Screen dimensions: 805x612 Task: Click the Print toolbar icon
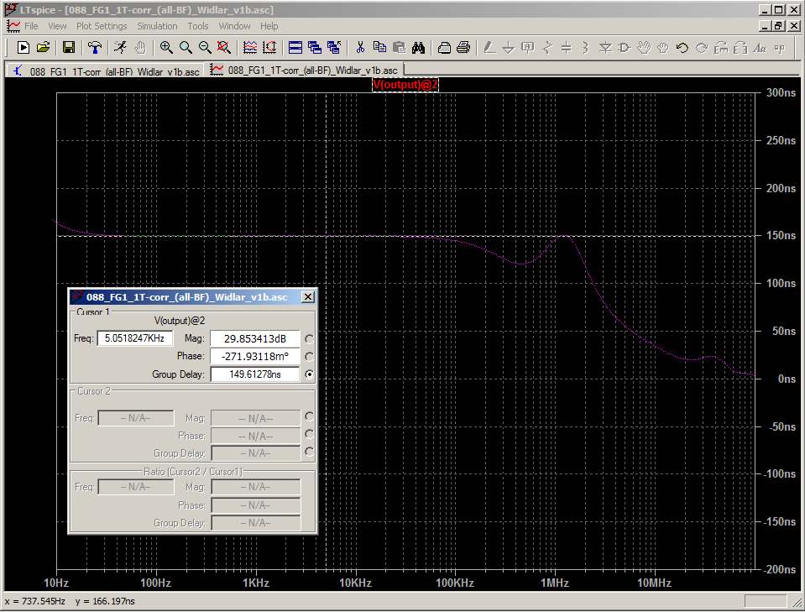463,47
